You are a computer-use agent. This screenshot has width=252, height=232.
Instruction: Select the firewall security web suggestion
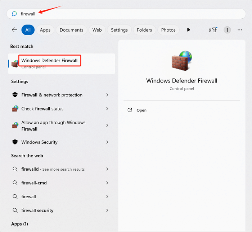pos(37,210)
